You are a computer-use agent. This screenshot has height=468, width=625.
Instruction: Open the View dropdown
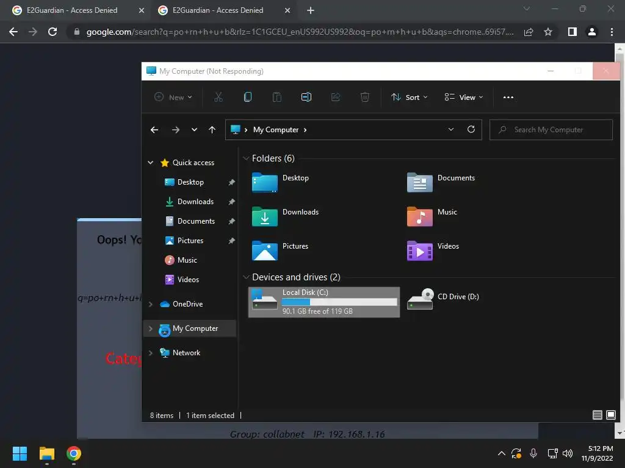464,97
